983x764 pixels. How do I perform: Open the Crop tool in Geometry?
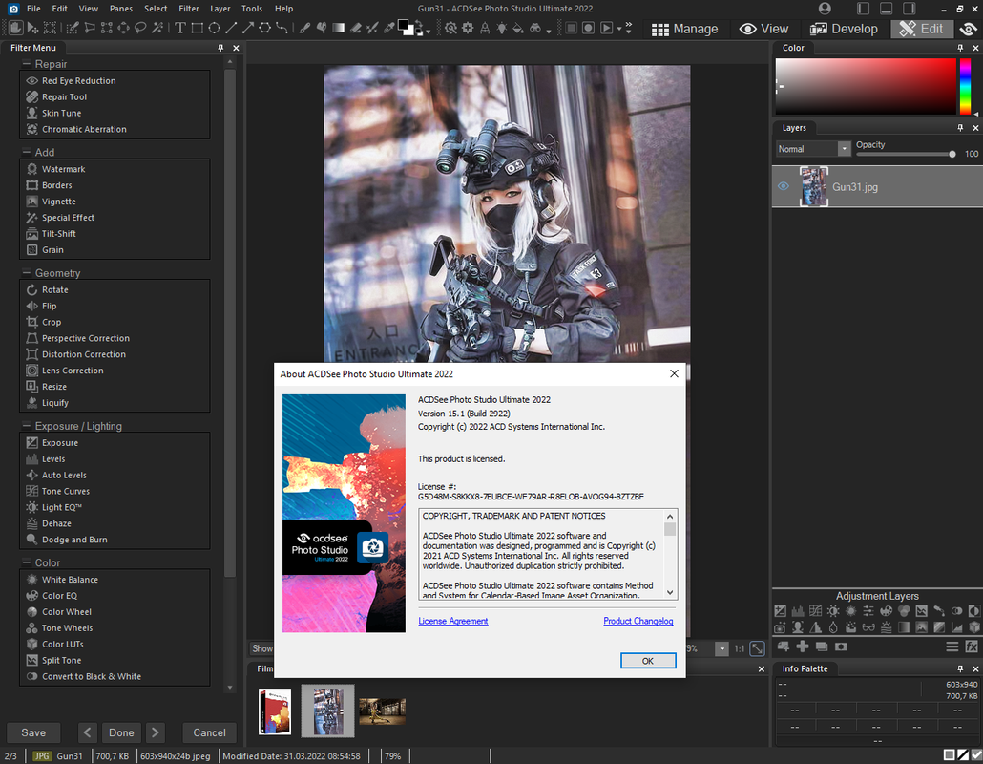[x=52, y=322]
